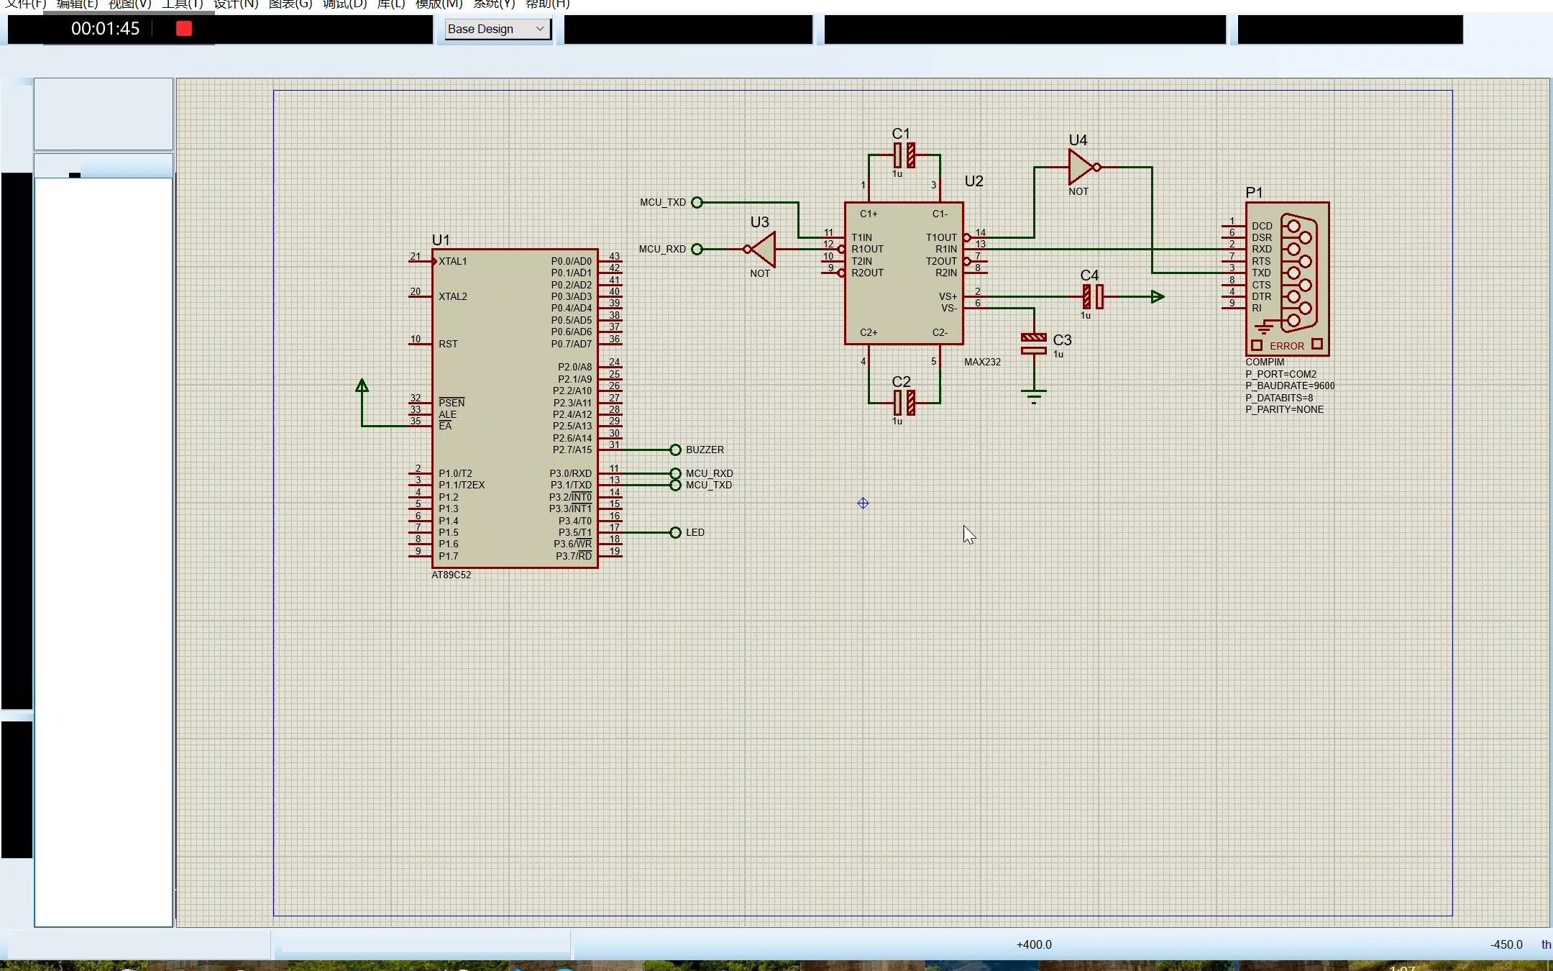Click the LED terminal on P3.5
Screen dimensions: 1553x971
[676, 532]
